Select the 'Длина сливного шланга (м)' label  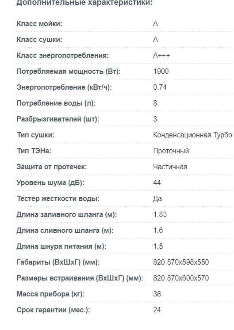[x=65, y=231]
